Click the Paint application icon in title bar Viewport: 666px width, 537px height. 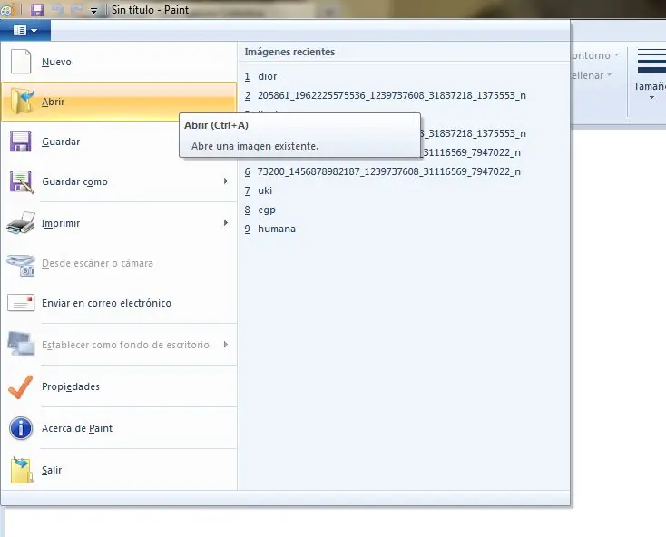pos(6,9)
